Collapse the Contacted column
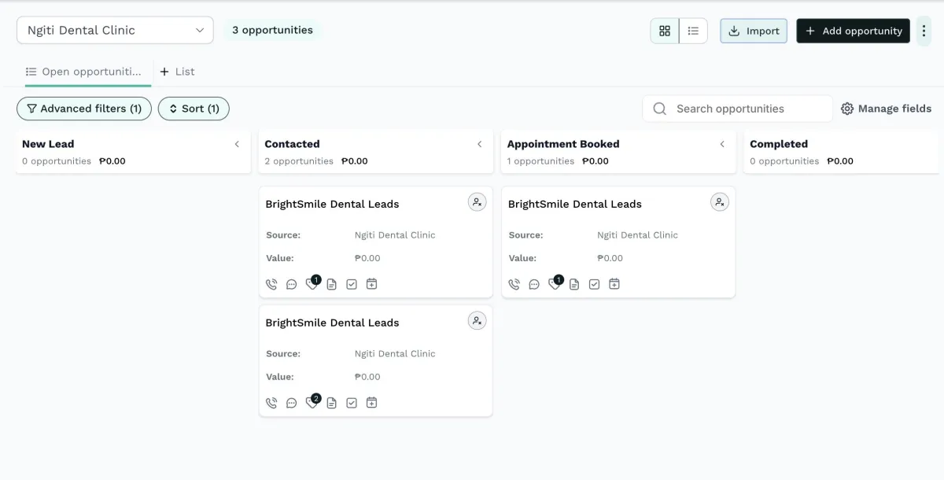 pyautogui.click(x=480, y=144)
